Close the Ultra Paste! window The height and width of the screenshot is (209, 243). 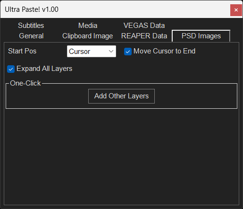236,10
